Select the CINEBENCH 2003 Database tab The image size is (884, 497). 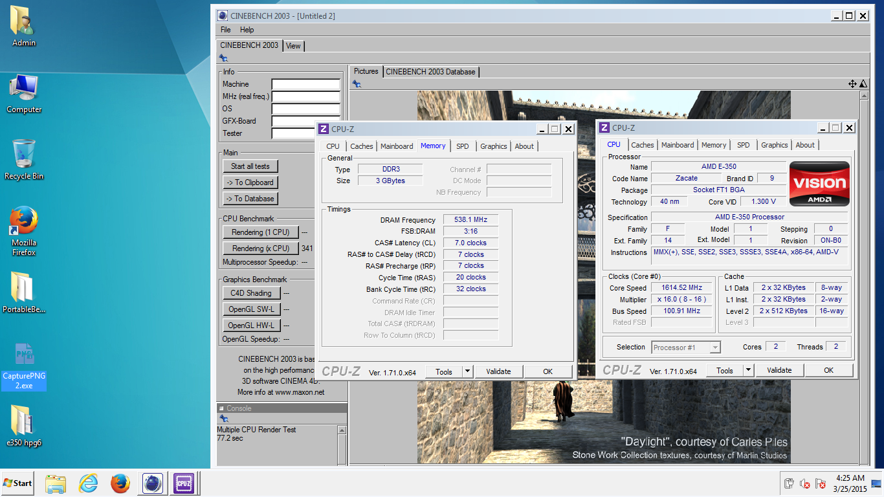click(x=430, y=72)
